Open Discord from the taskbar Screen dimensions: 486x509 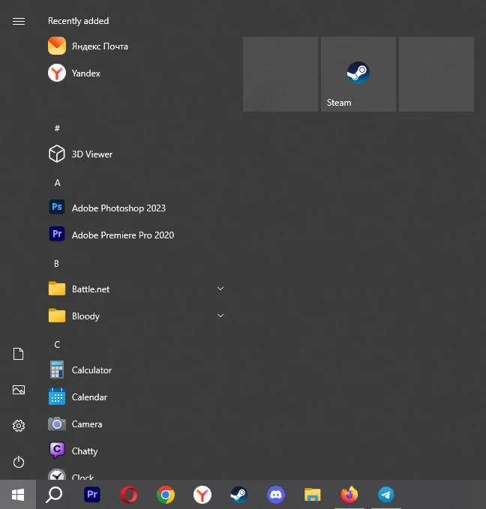[276, 495]
